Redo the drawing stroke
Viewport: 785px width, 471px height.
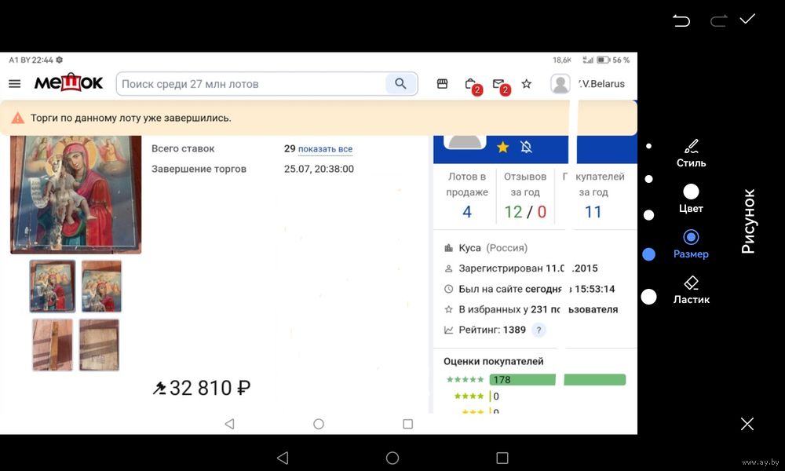point(718,20)
